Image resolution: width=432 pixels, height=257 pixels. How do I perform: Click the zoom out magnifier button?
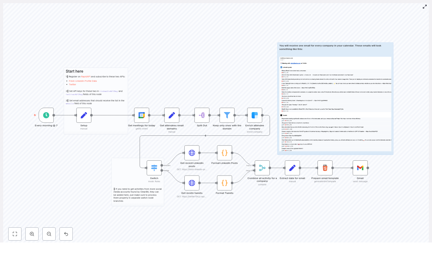(49, 234)
